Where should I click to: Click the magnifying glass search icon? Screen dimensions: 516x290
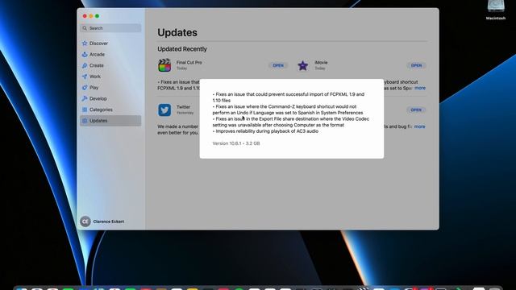pyautogui.click(x=85, y=28)
